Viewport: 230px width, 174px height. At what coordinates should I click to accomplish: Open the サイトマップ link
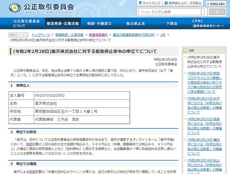pos(150,3)
